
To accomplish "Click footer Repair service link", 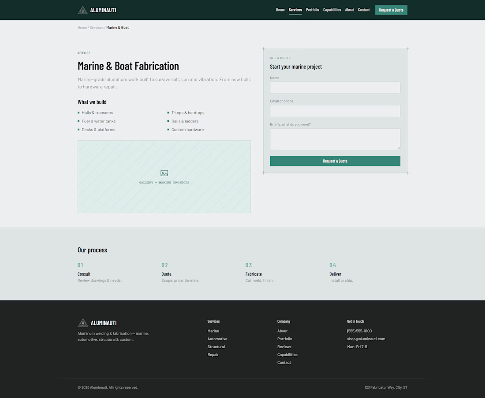I will click(213, 355).
